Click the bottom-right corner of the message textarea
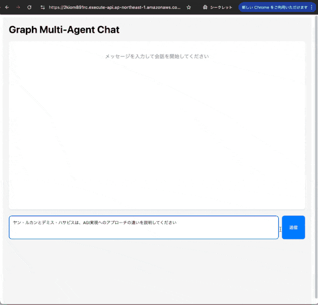 point(276,237)
